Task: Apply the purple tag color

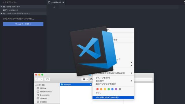Action: [116, 89]
